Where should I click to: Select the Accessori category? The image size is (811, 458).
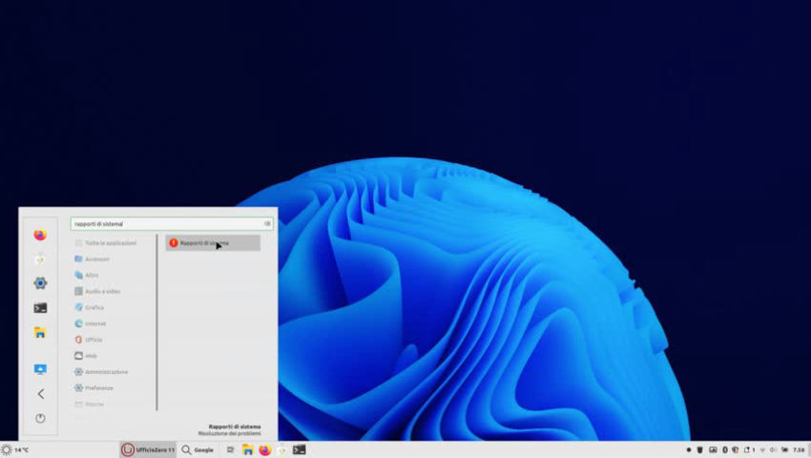[96, 260]
